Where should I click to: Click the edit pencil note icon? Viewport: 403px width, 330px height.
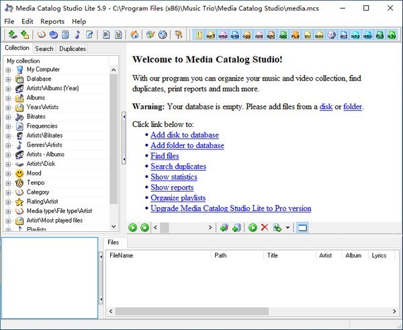click(89, 34)
